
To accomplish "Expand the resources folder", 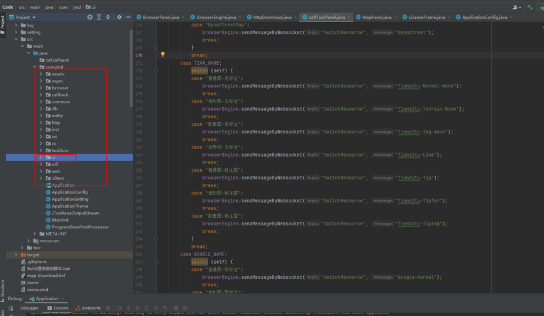I will (x=28, y=240).
